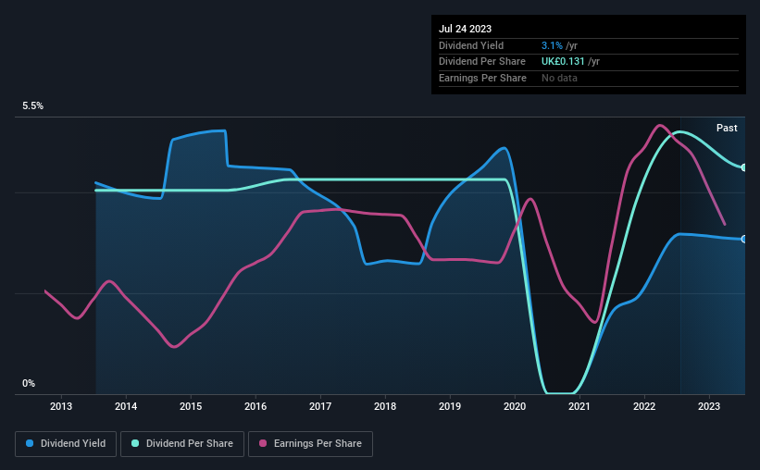The height and width of the screenshot is (470, 760).
Task: Select the 2021 label on the x-axis
Action: (579, 406)
